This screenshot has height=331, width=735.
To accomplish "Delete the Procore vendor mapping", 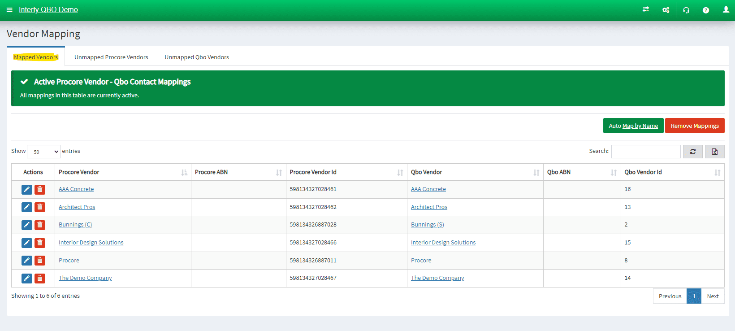I will pyautogui.click(x=40, y=261).
